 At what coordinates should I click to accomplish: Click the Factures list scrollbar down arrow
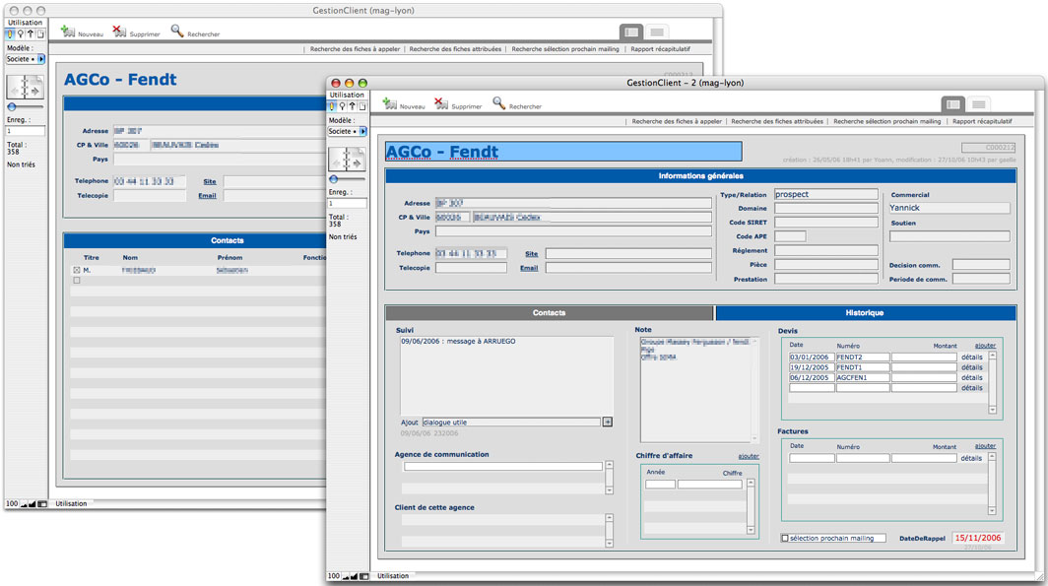[993, 510]
